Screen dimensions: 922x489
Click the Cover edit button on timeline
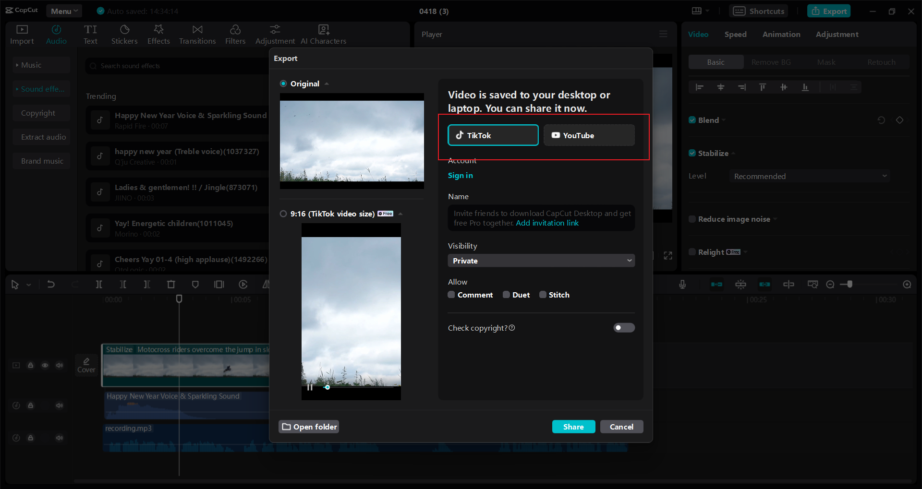(86, 365)
